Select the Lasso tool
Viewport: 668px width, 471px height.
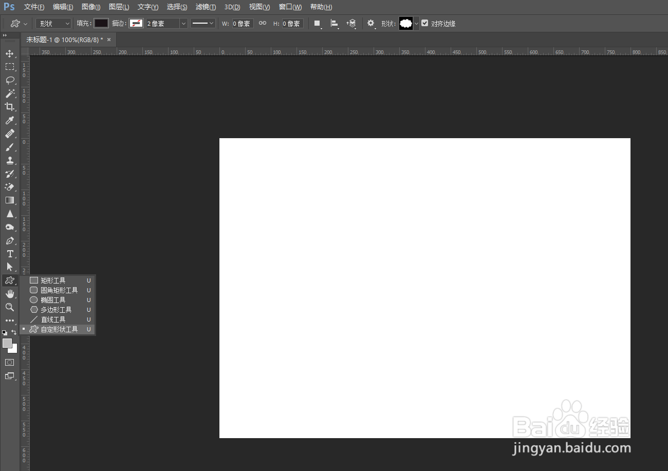tap(10, 80)
